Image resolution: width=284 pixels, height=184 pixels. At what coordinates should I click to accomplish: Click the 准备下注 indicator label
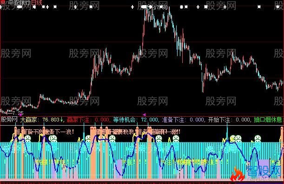(173, 120)
